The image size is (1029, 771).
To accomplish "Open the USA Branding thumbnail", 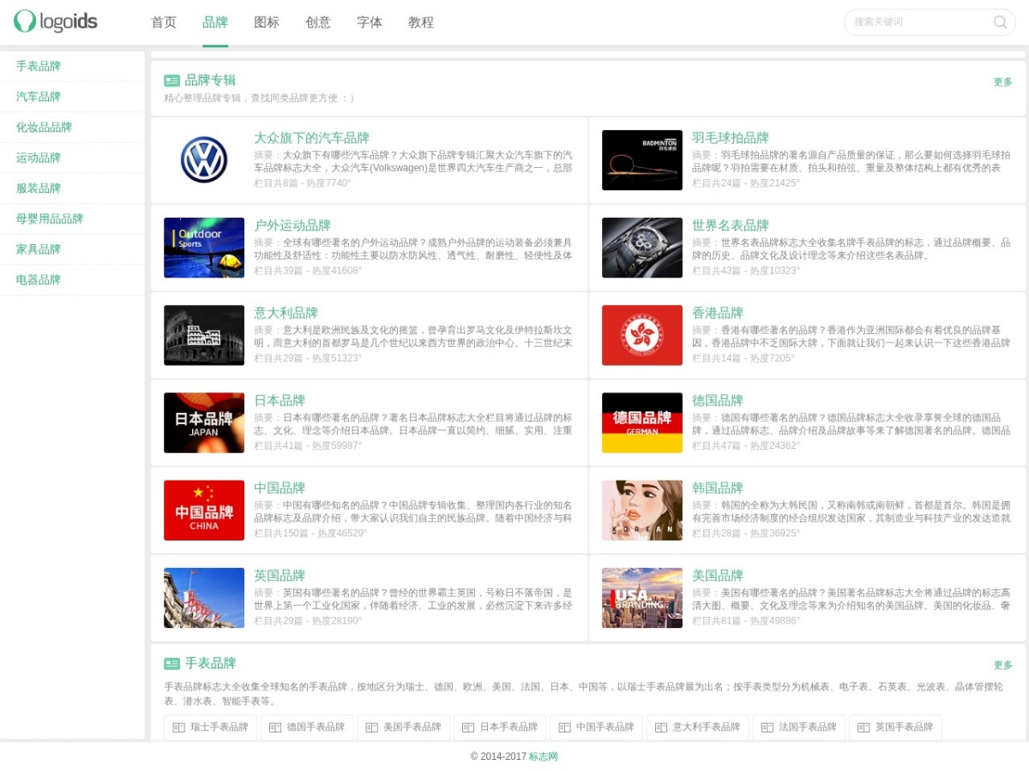I will click(642, 597).
